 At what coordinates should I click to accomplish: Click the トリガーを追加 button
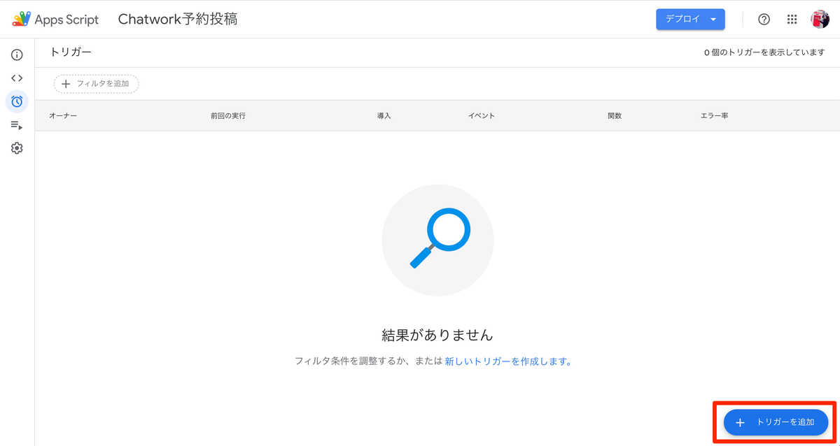[776, 422]
